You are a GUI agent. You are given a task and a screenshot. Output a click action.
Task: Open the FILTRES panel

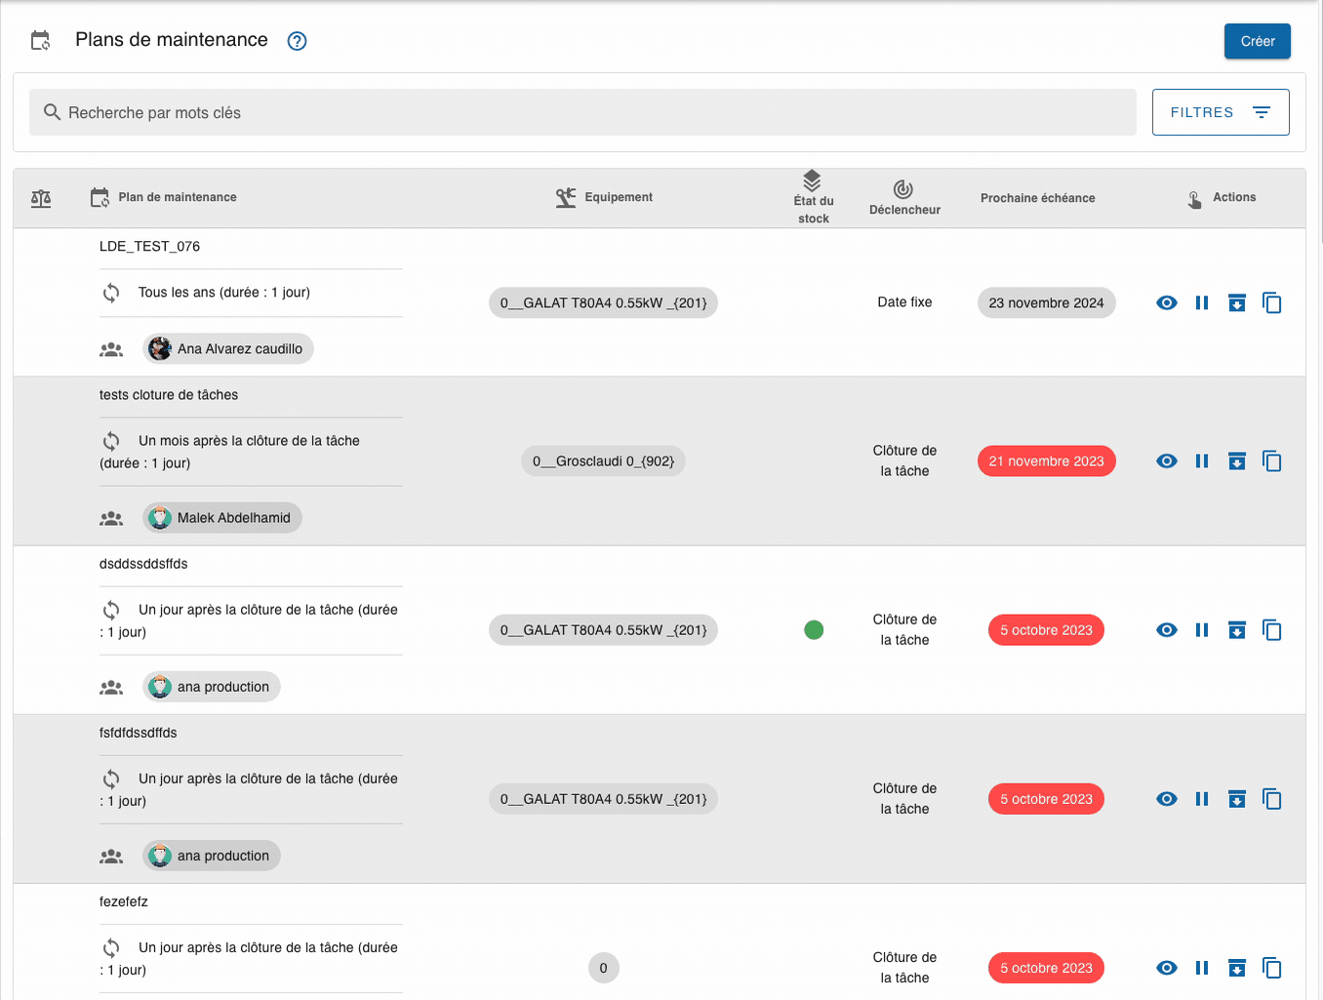[x=1220, y=112]
